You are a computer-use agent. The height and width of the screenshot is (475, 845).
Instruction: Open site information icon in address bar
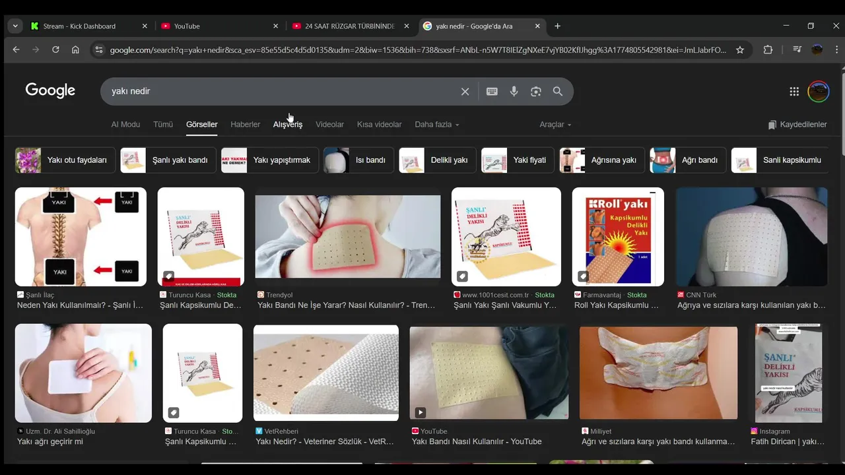[99, 49]
